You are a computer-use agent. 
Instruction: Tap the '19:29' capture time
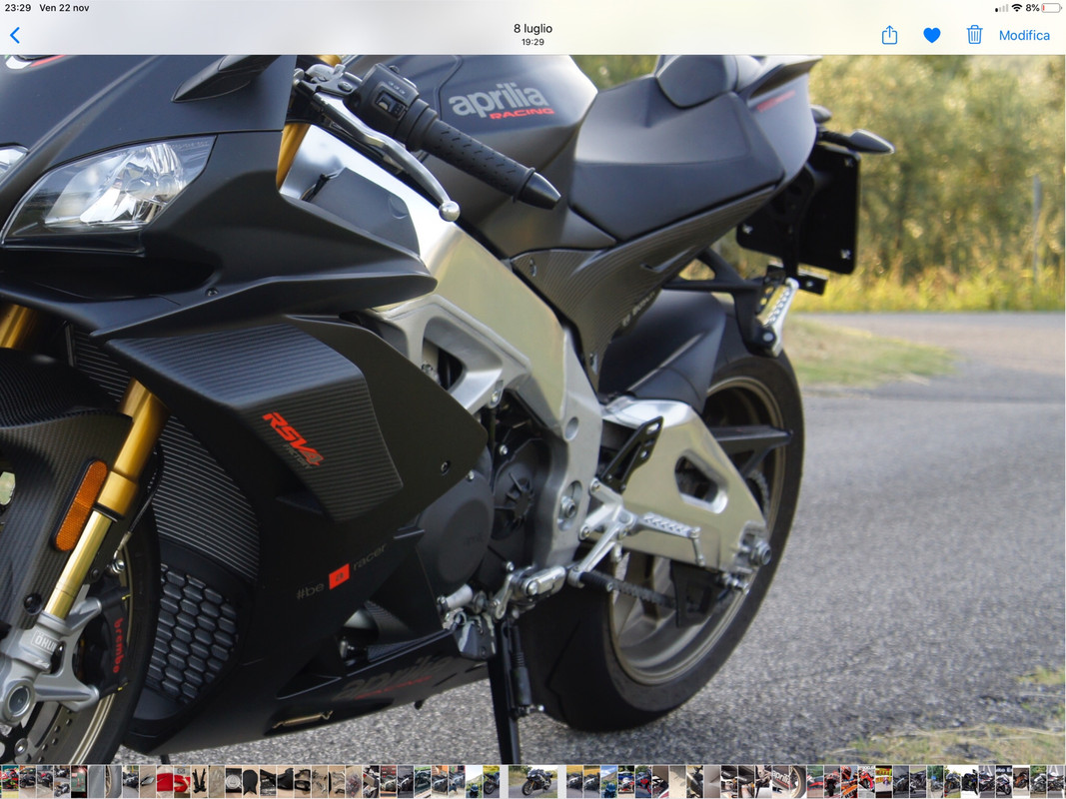[x=533, y=42]
